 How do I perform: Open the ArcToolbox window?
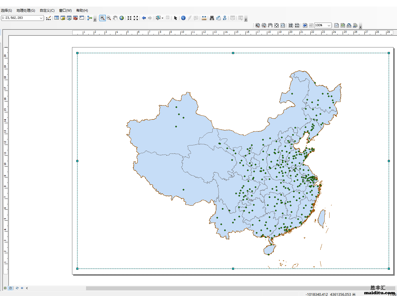[75, 18]
